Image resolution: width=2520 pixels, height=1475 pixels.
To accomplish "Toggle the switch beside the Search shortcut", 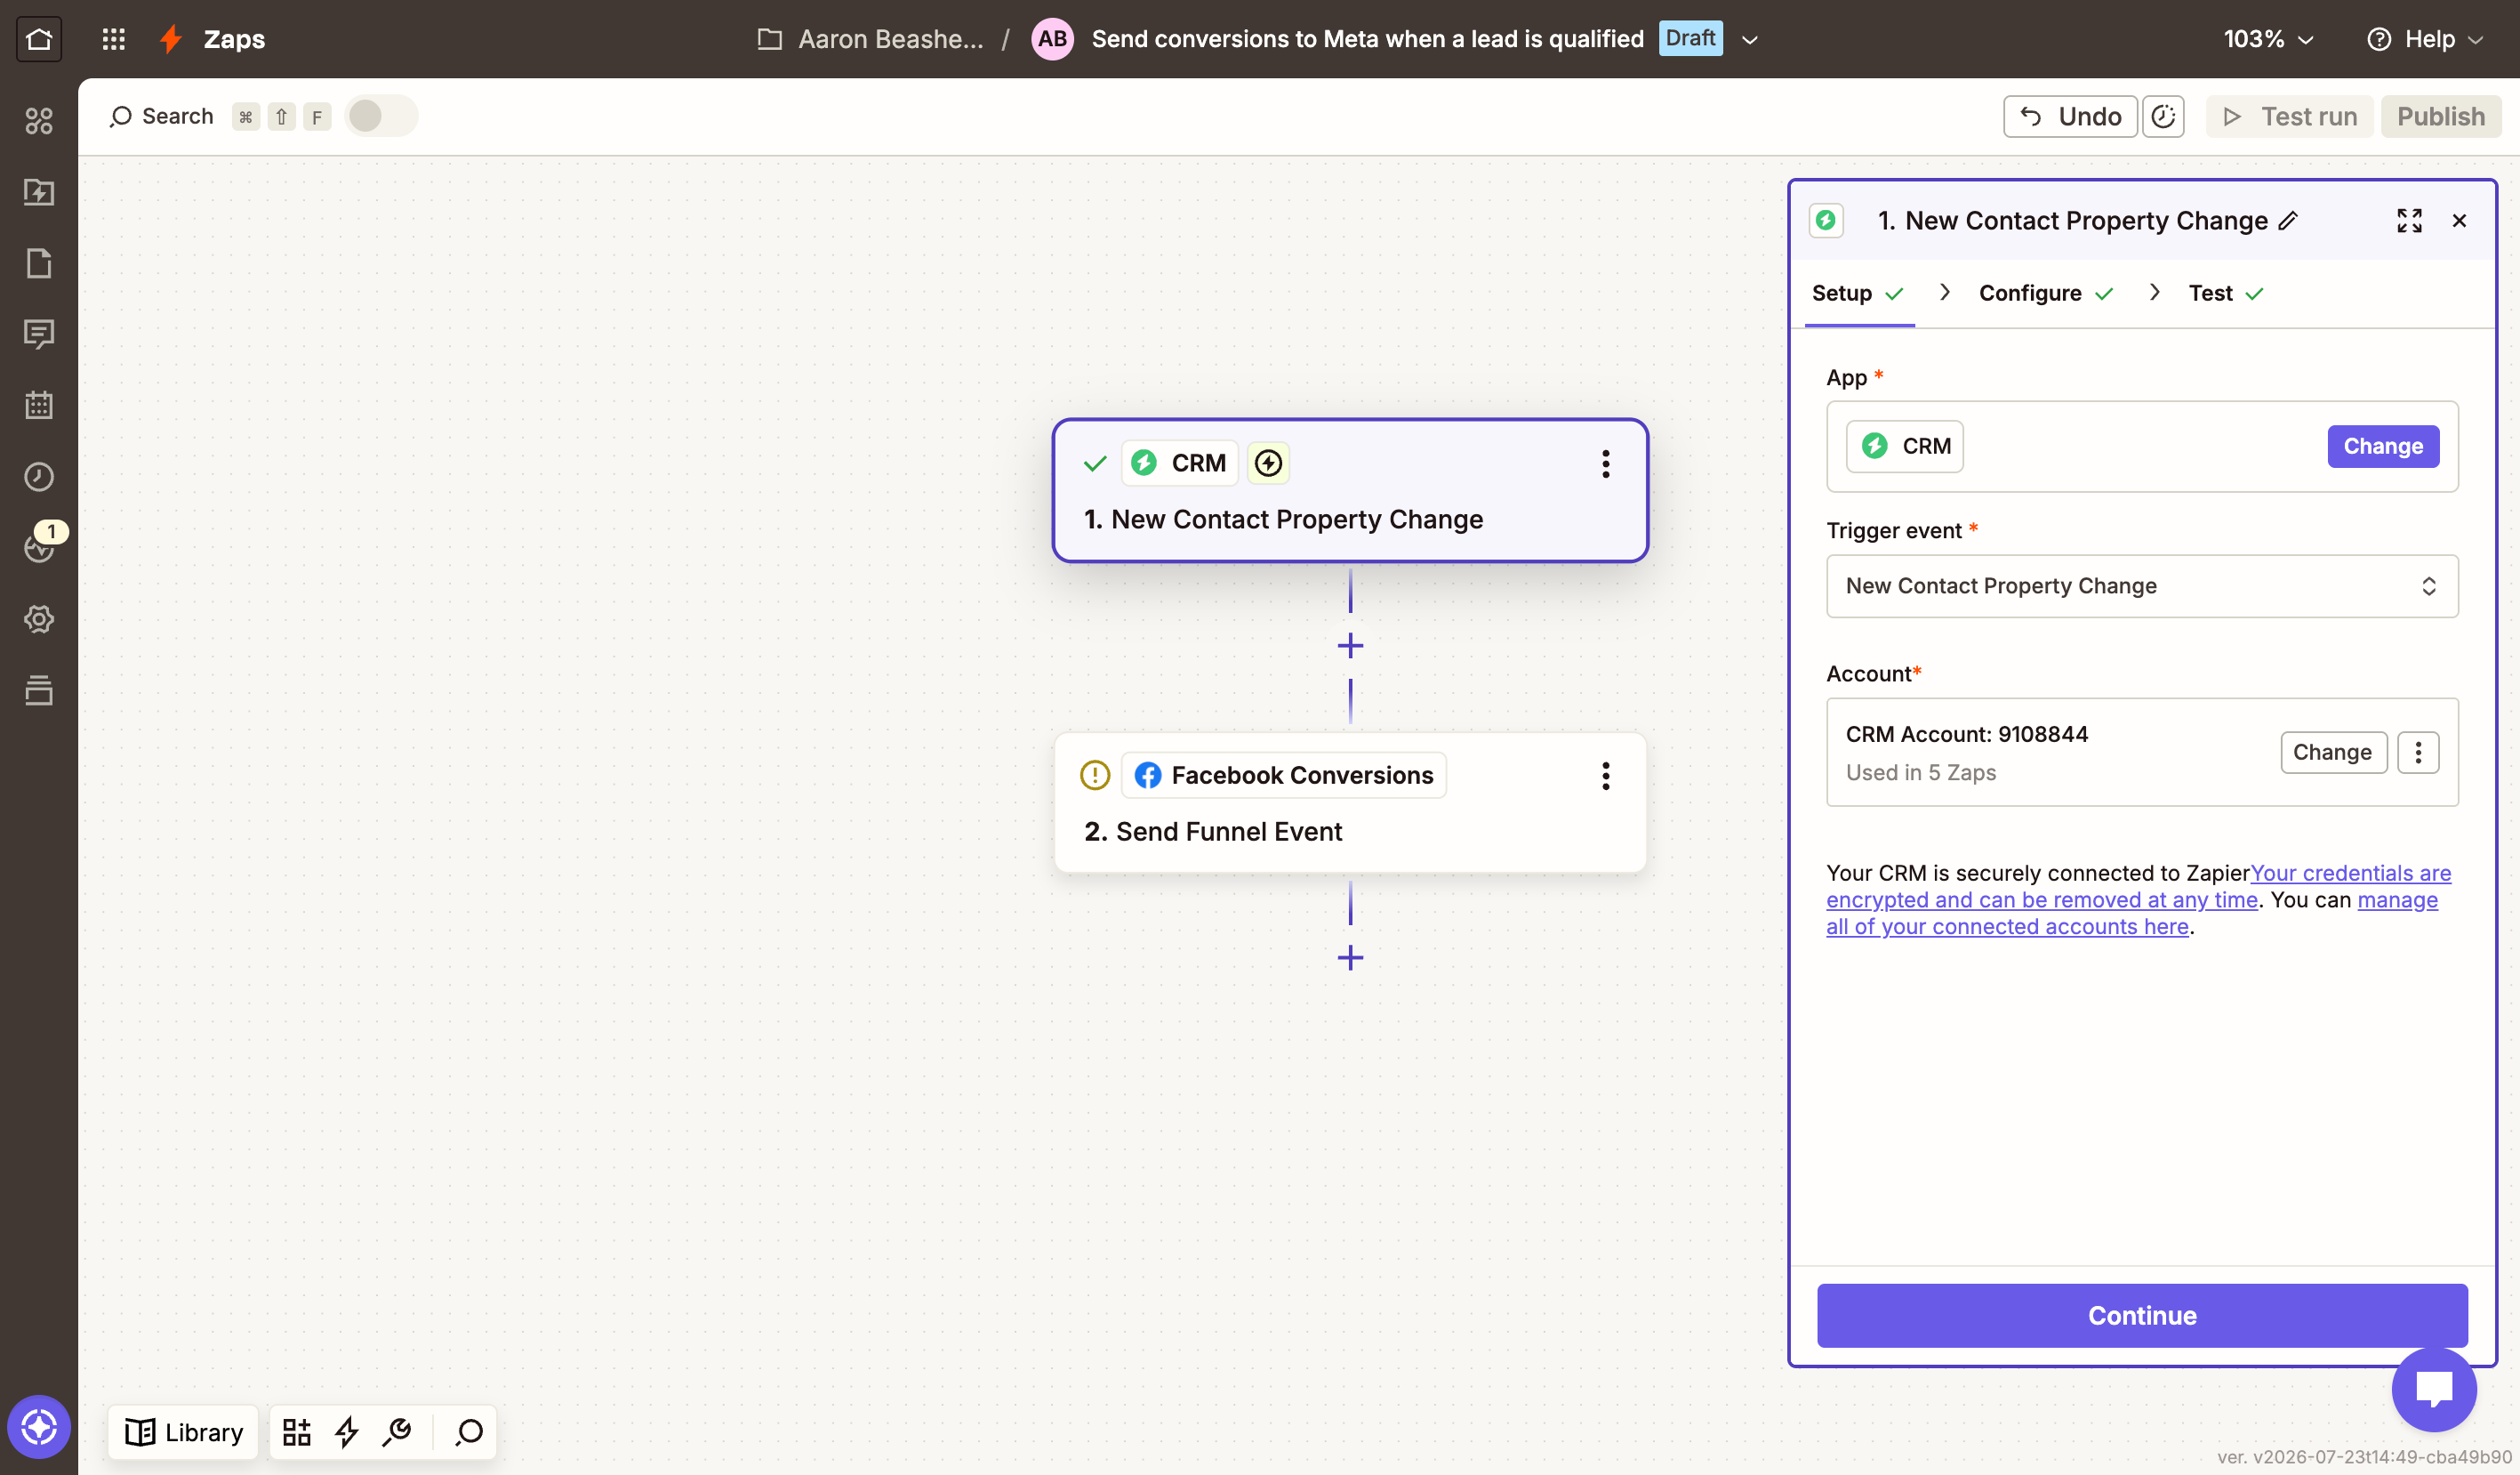I will pos(381,116).
